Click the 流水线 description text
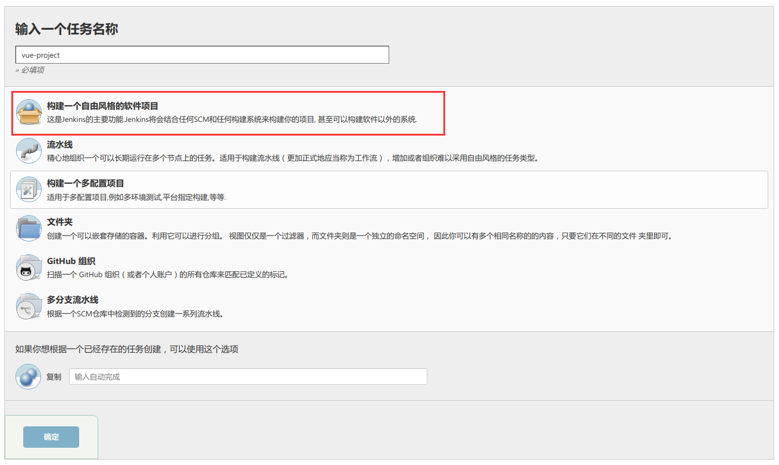Viewport: 779px width, 465px height. click(x=293, y=158)
